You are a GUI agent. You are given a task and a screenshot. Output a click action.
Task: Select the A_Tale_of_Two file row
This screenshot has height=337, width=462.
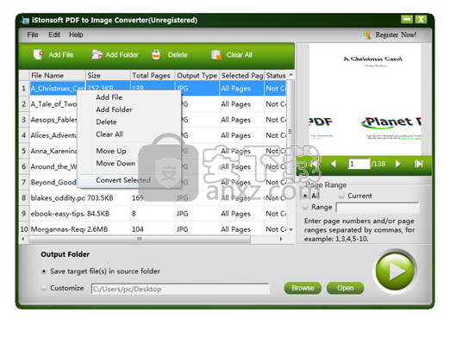(x=153, y=103)
